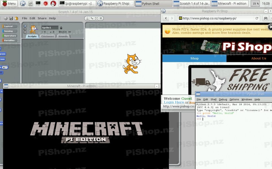This screenshot has height=169, width=272.
Task: Click the Scratch share project icon
Action: point(16,18)
